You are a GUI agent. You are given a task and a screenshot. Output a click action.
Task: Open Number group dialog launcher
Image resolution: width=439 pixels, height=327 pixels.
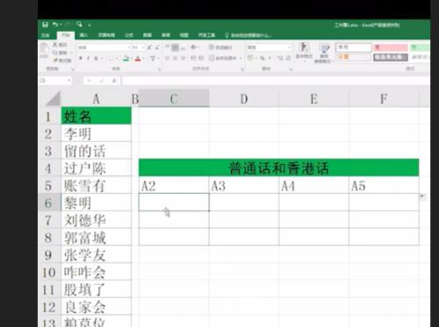tap(291, 69)
